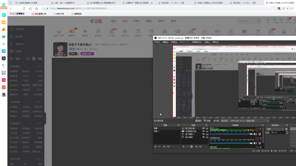The width and height of the screenshot is (296, 166).
Task: Open source properties gear below sources list
Action: [x=191, y=147]
